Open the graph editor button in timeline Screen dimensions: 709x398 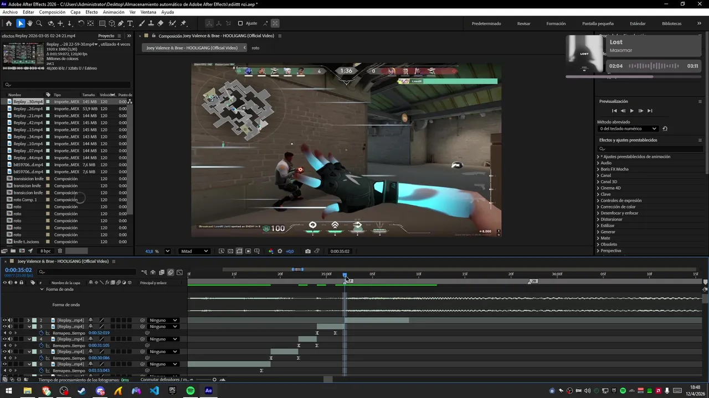(x=179, y=273)
